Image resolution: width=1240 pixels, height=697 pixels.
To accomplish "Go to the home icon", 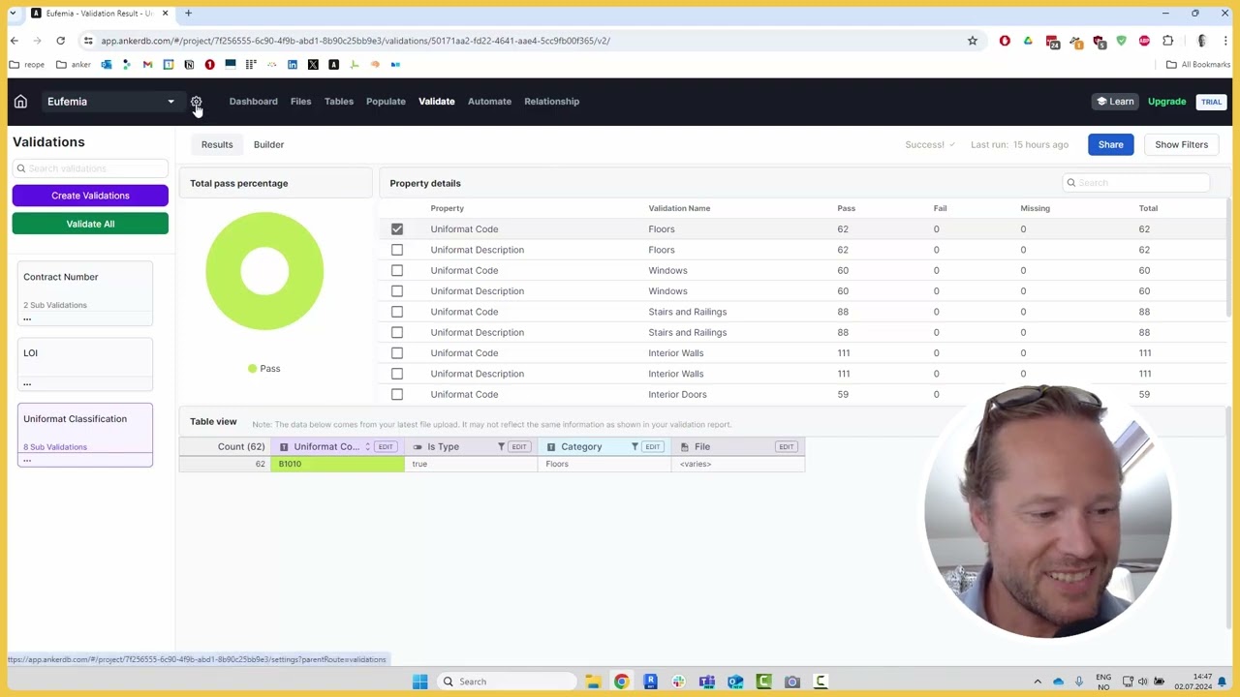I will point(20,102).
